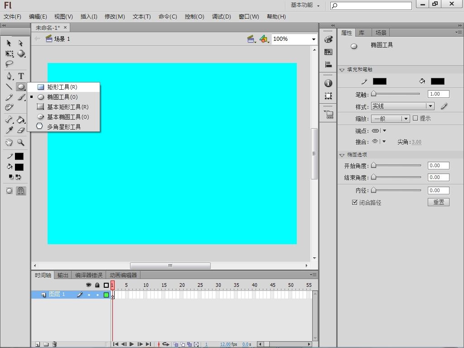Toggle object drawing mode in toolbox
The height and width of the screenshot is (348, 464).
click(9, 191)
